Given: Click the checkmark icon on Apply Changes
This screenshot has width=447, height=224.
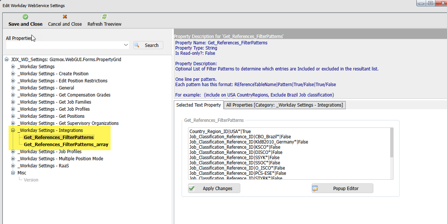Looking at the screenshot, I should click(192, 189).
